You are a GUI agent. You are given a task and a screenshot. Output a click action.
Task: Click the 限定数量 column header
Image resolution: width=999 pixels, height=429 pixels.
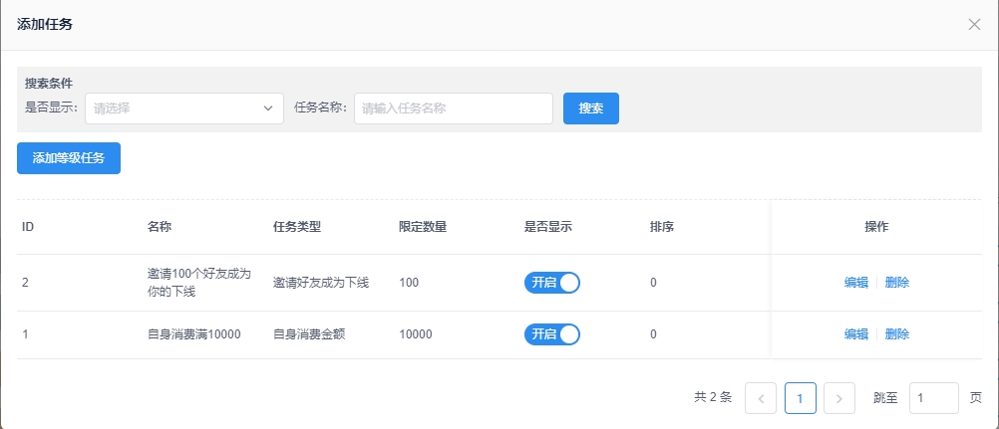[423, 227]
